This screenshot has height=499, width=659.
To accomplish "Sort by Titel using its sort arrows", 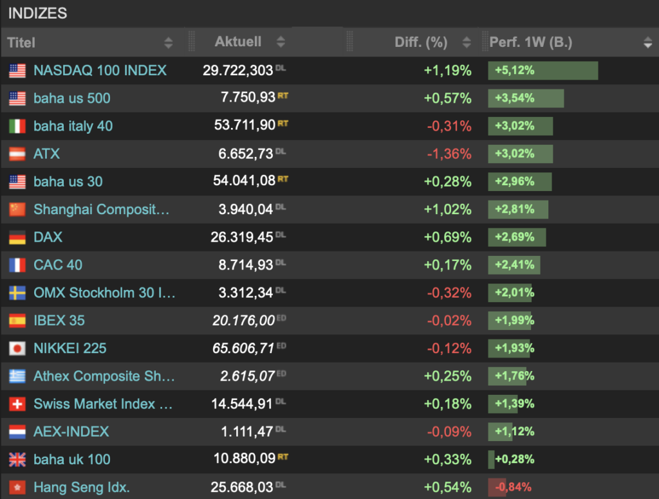I will [x=168, y=42].
